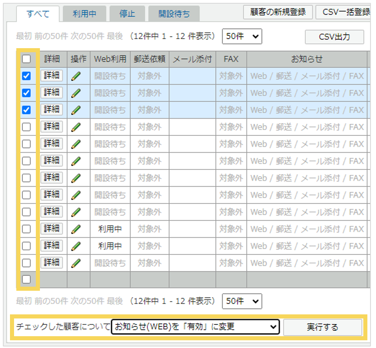Open the お知らせ(WEB)を「有効」に変更 action dropdown
The width and height of the screenshot is (376, 348).
[x=195, y=327]
